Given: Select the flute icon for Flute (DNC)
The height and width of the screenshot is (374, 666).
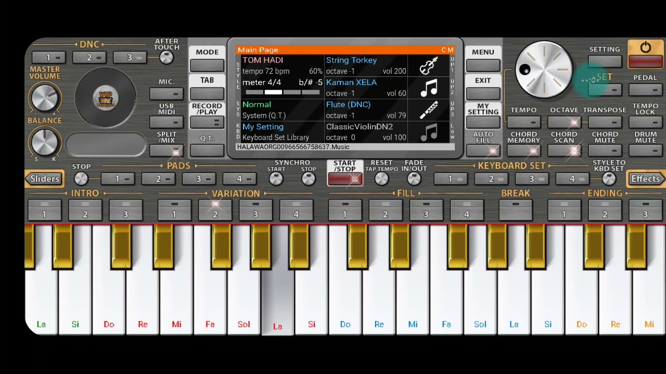Looking at the screenshot, I should tap(429, 111).
